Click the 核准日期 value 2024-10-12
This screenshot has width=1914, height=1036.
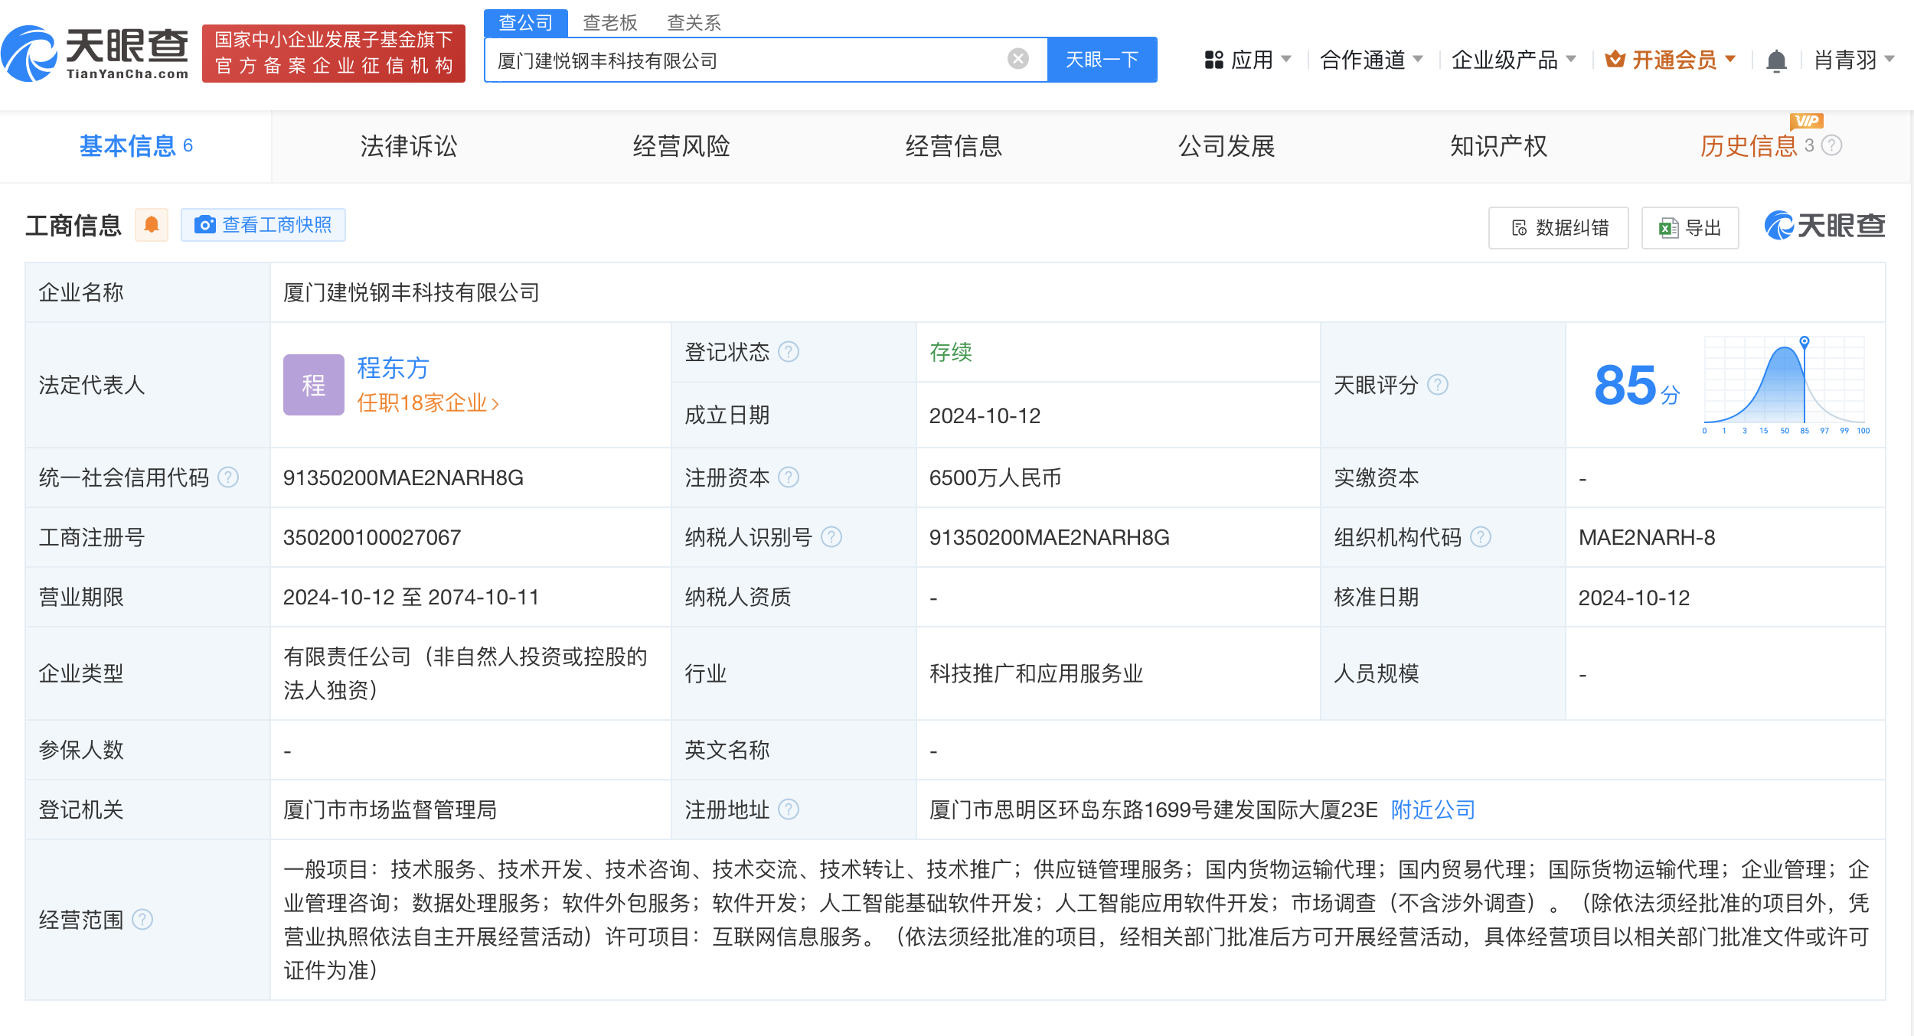[x=1634, y=597]
